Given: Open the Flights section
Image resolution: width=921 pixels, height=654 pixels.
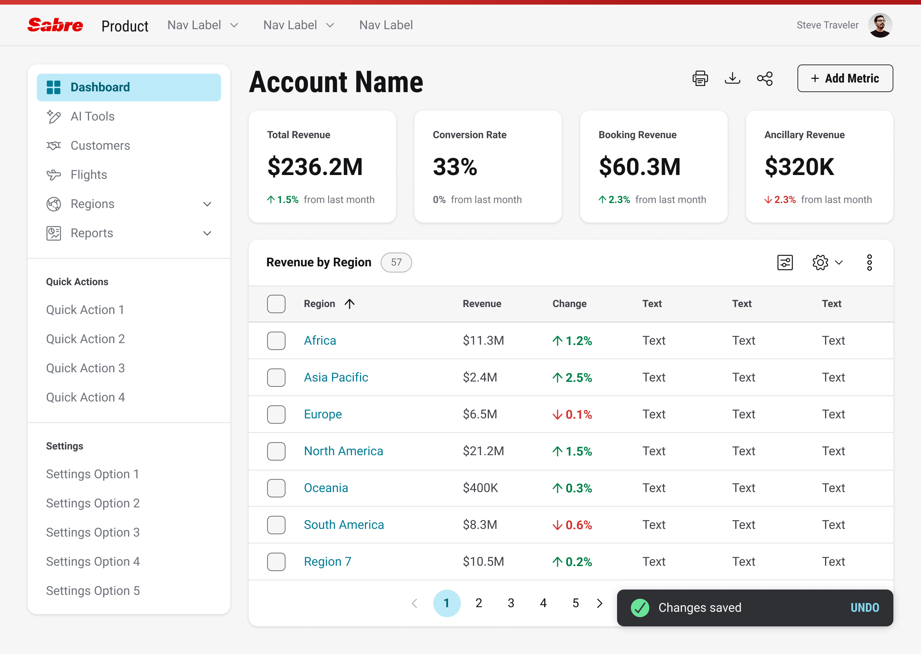Looking at the screenshot, I should point(89,174).
